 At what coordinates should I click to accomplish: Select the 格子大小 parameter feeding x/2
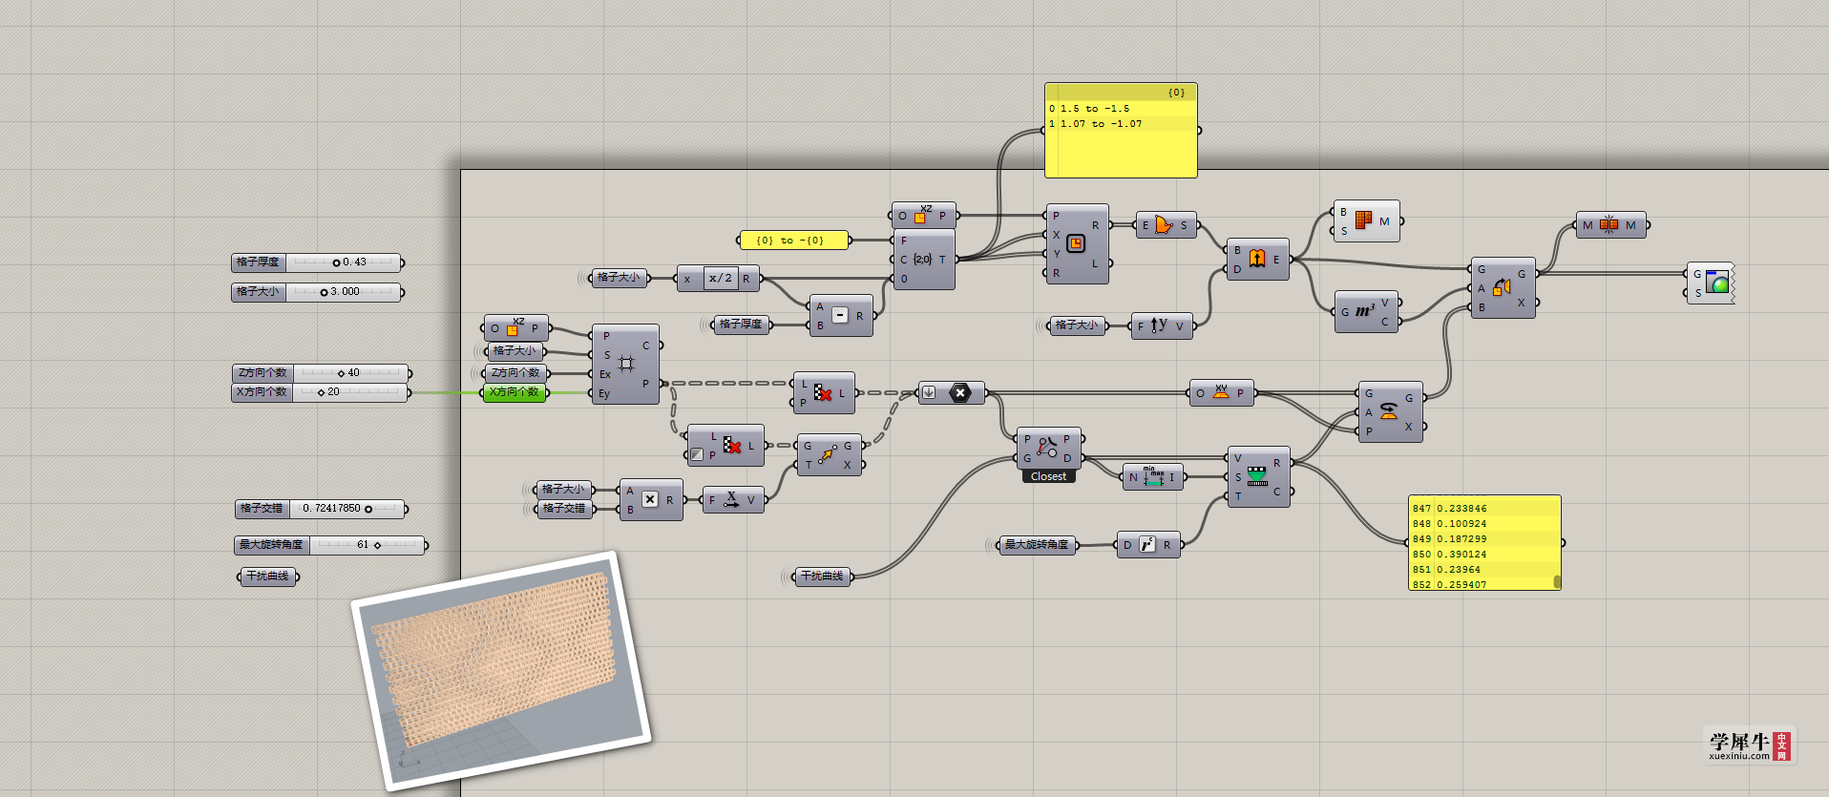(x=619, y=278)
